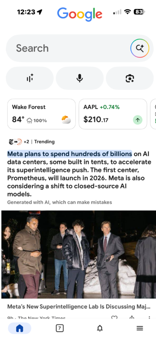
Task: Select the Home tab icon
Action: [x=19, y=328]
